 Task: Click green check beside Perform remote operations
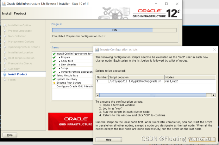point(54,72)
